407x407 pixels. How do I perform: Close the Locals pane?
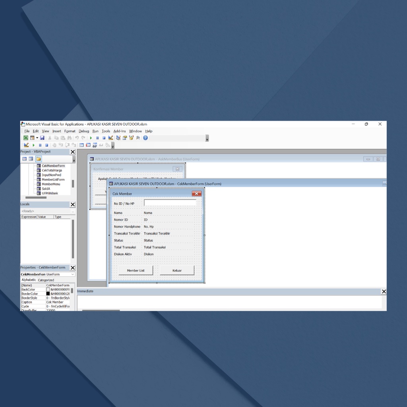[x=73, y=205]
